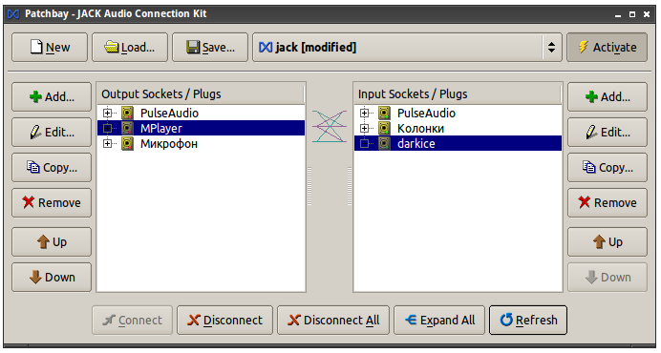Expand the Микрофон output socket node
Image resolution: width=661 pixels, height=353 pixels.
pos(108,144)
